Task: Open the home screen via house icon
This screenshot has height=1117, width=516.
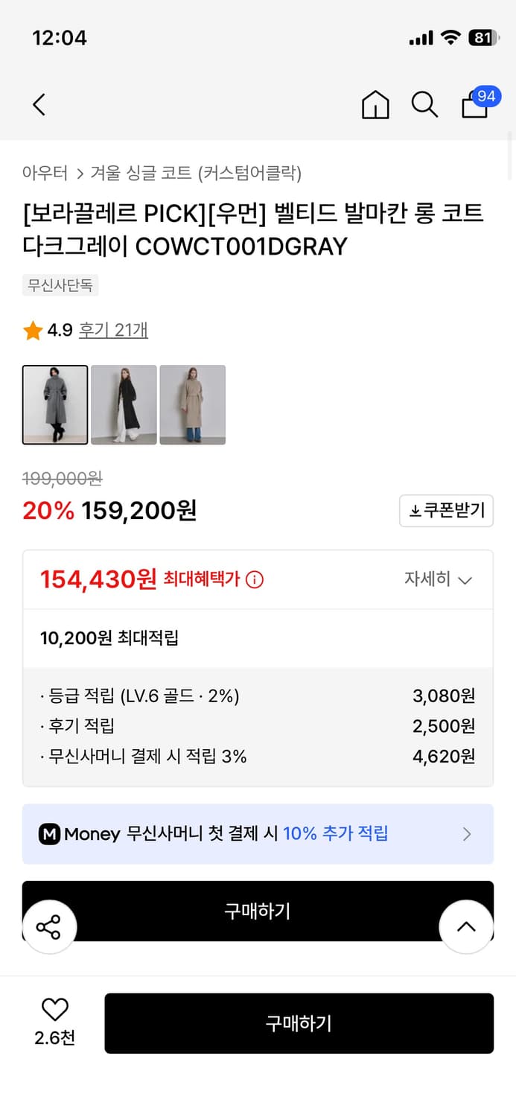Action: tap(375, 105)
